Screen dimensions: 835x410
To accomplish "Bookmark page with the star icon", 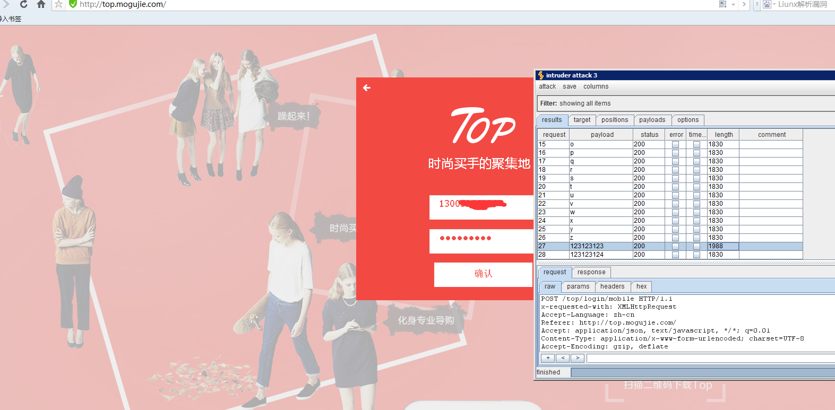I will pos(58,4).
